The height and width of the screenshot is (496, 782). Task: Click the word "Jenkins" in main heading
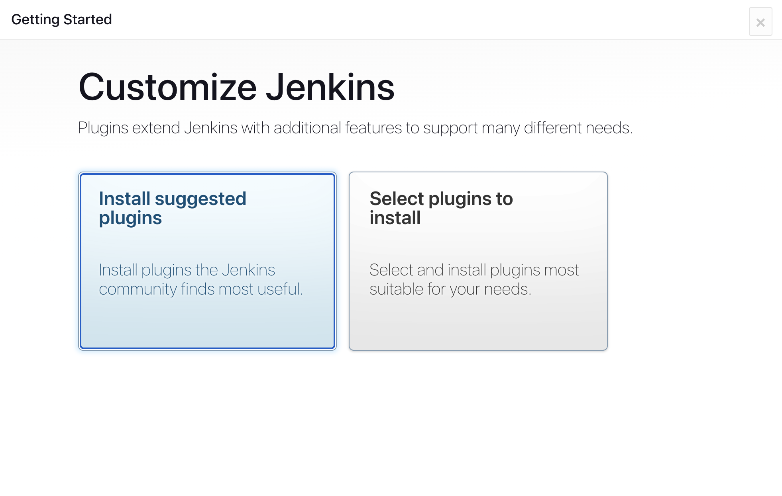click(330, 87)
